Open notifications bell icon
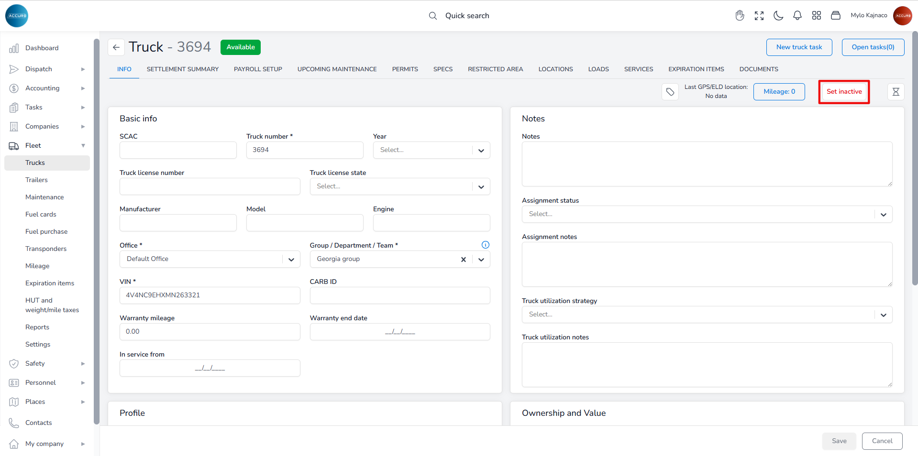 coord(797,16)
